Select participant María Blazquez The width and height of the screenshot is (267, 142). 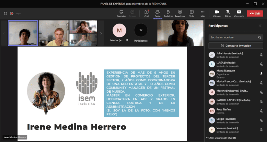coord(236,74)
